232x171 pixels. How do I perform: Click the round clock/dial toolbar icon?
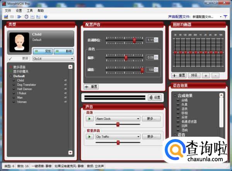coord(26,17)
